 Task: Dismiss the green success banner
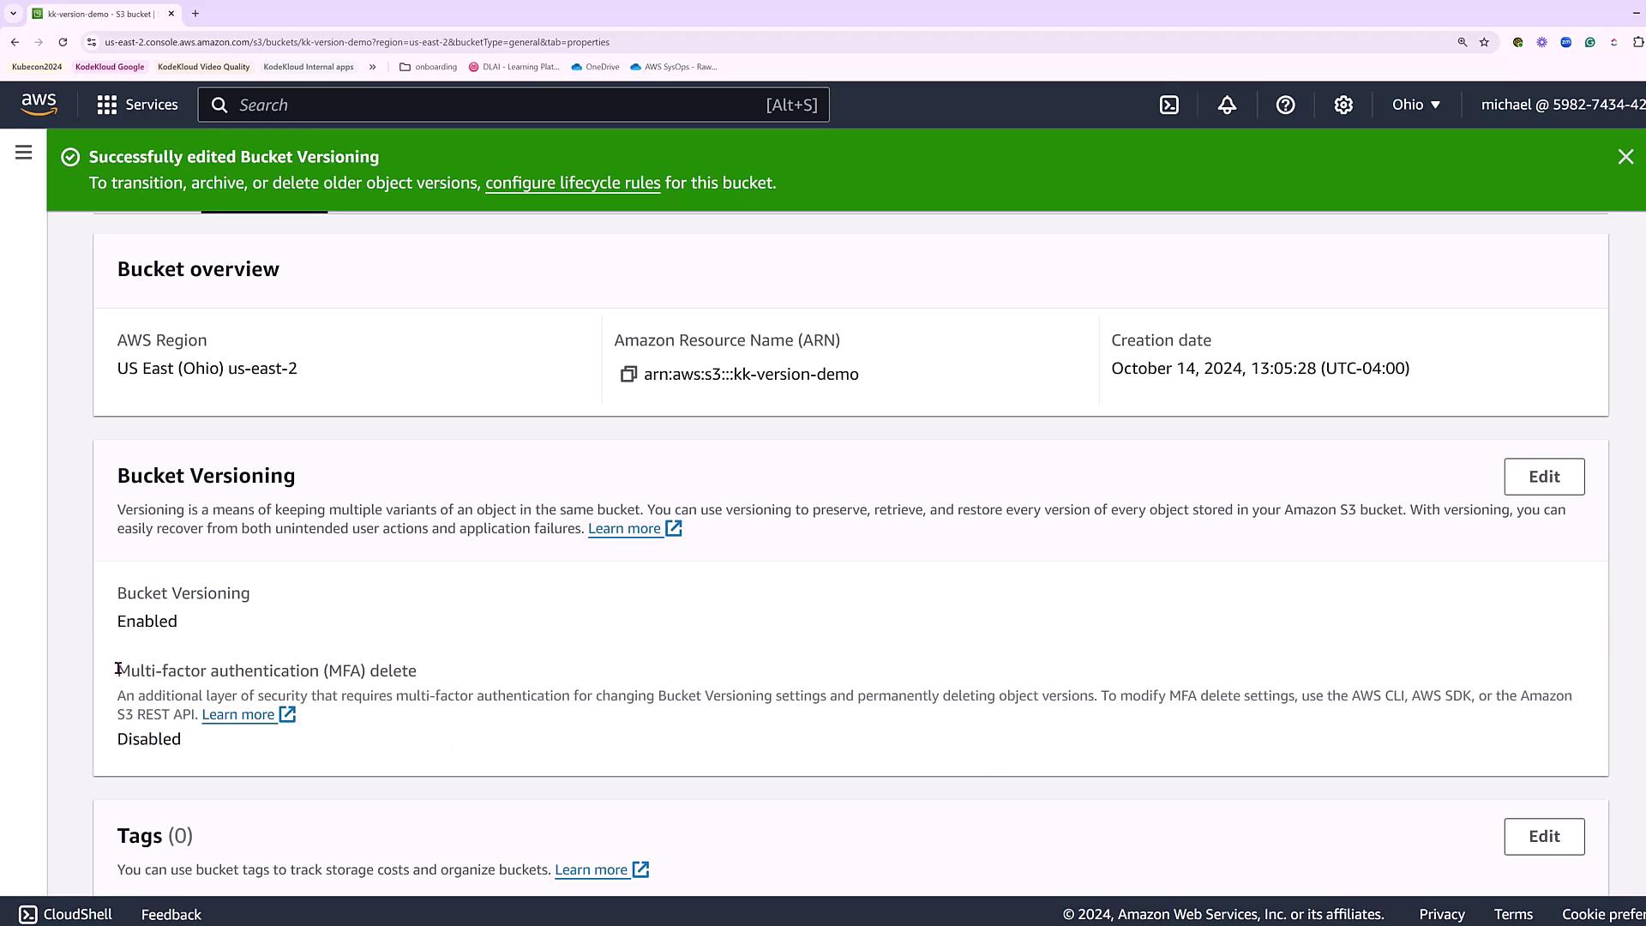(x=1625, y=157)
